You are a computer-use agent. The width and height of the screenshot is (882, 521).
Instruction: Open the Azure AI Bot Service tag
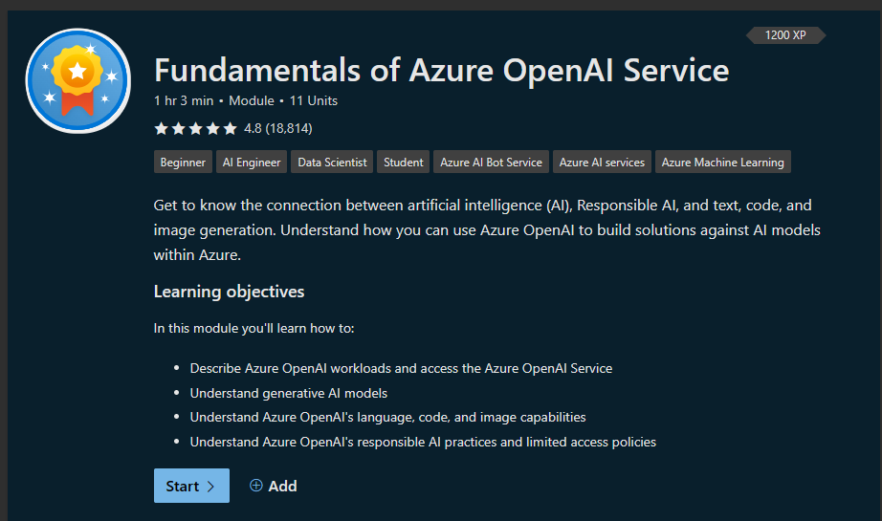tap(491, 162)
